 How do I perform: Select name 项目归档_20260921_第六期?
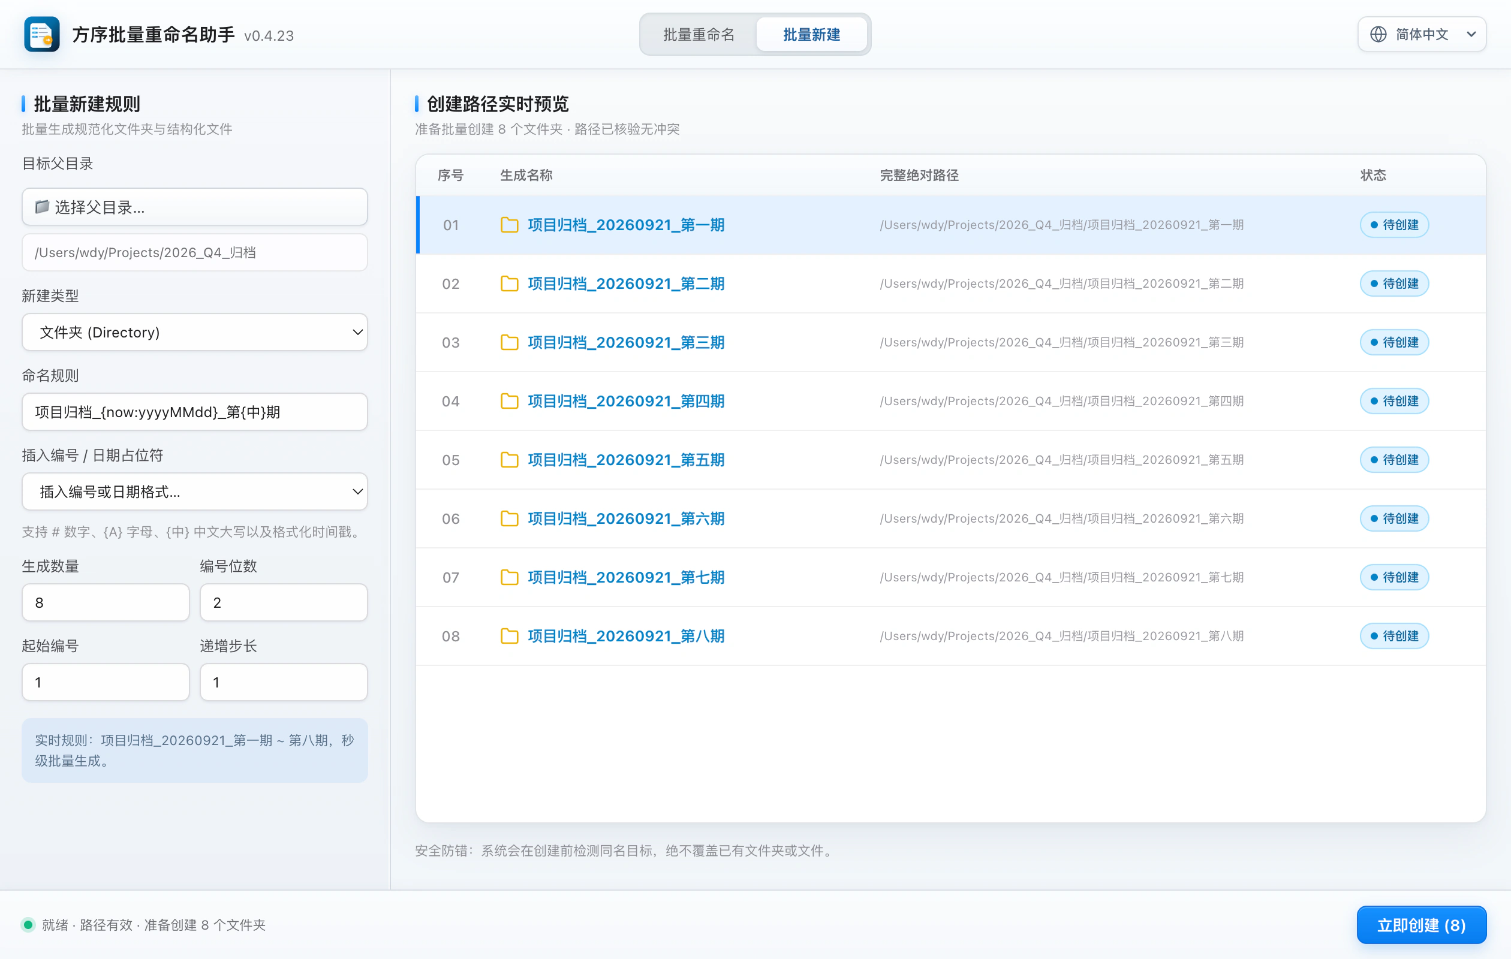click(x=625, y=518)
